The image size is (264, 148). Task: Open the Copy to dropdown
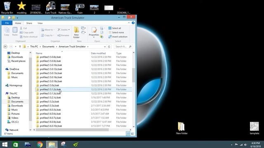48,35
